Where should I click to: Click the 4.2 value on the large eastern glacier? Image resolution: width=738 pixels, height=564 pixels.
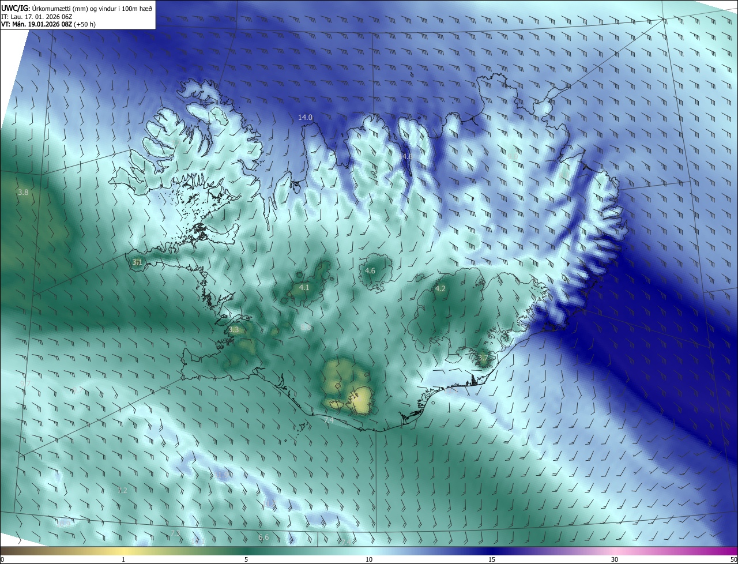point(440,288)
